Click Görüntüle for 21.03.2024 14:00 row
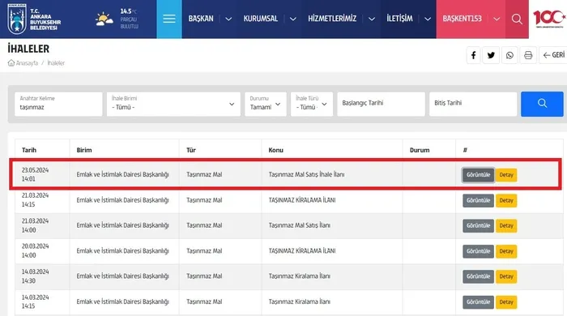567x316 pixels. point(478,225)
